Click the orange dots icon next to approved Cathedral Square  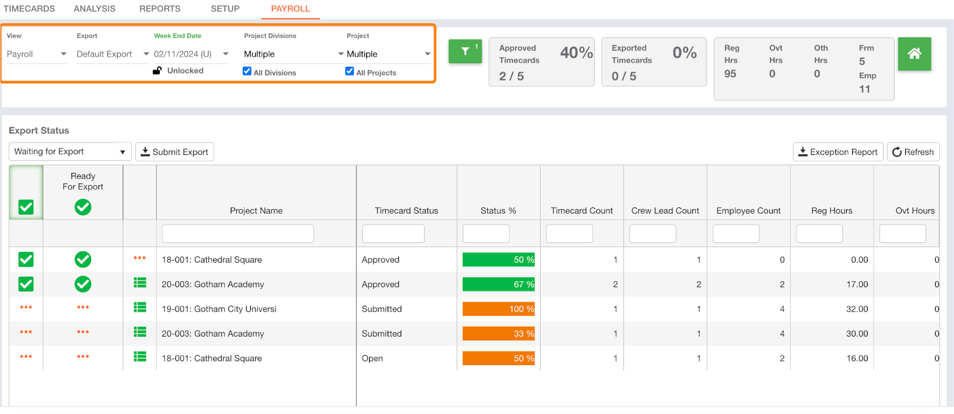tap(140, 258)
